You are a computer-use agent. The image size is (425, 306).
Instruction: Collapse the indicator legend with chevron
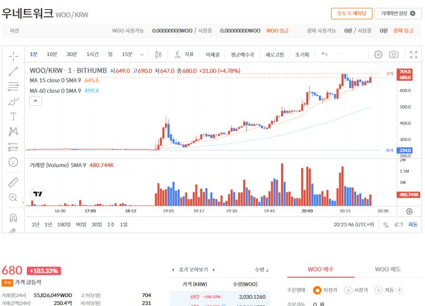[x=36, y=101]
